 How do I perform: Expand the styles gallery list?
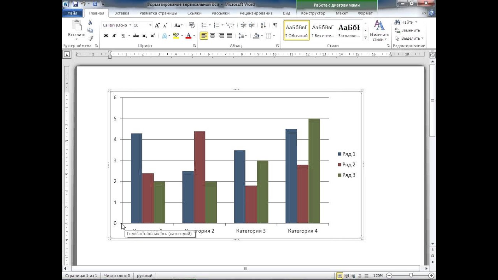(x=366, y=38)
